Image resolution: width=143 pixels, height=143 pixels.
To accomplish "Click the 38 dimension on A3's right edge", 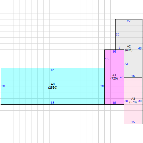I will pyautogui.click(x=140, y=101).
